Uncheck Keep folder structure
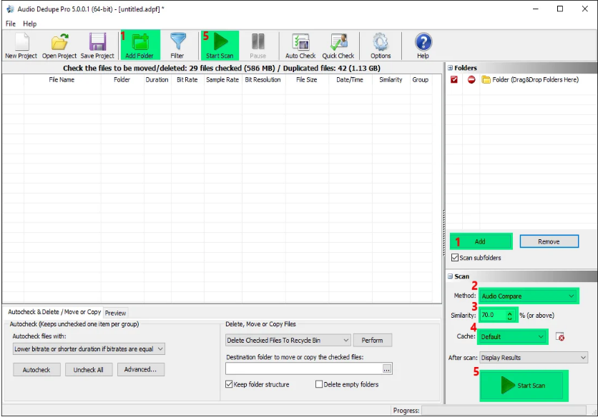The height and width of the screenshot is (417, 598). [x=229, y=384]
